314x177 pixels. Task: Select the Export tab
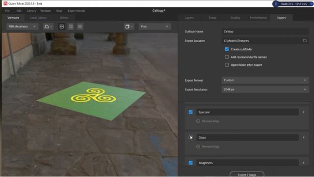click(x=281, y=18)
